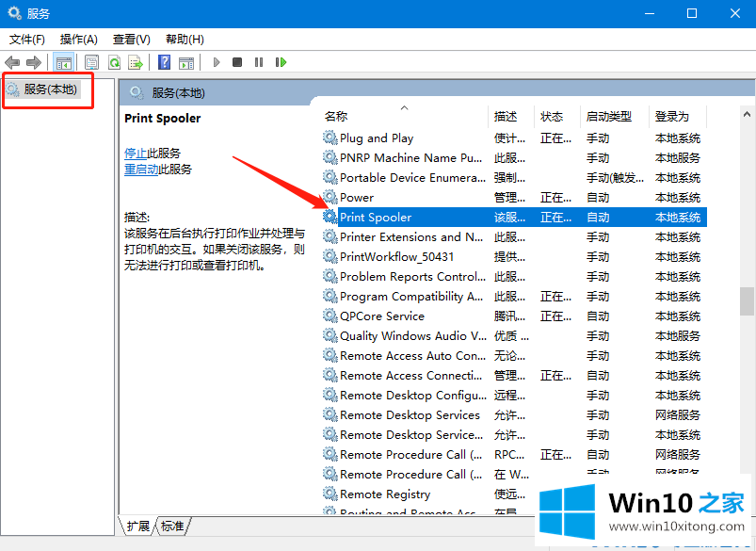Select the Plug and Play service row

coord(514,138)
